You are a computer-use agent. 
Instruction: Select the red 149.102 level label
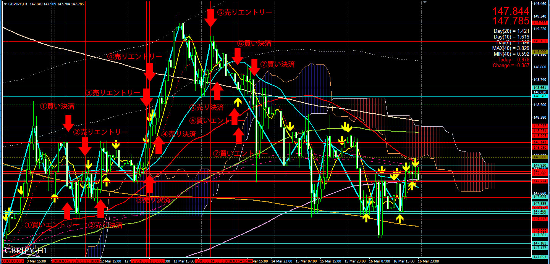pyautogui.click(x=539, y=41)
